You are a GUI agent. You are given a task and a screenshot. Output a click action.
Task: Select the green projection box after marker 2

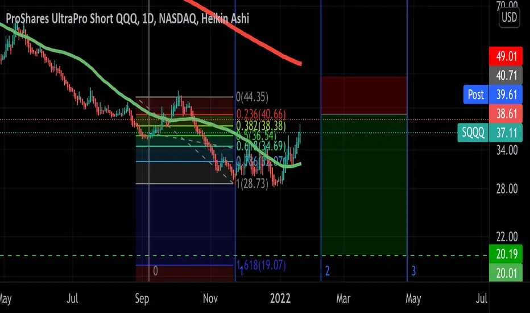tap(364, 184)
